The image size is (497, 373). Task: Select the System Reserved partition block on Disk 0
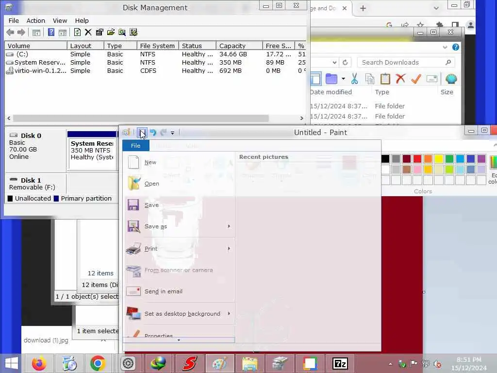(93, 151)
